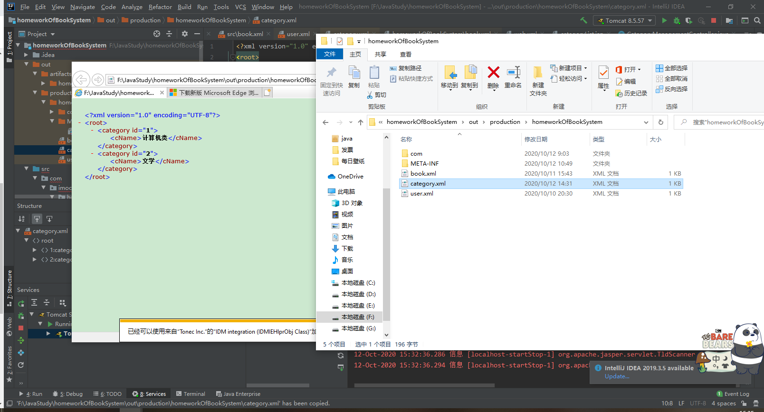Click 反向选择 (Invert selection) in ribbon
The width and height of the screenshot is (764, 412).
pyautogui.click(x=672, y=89)
